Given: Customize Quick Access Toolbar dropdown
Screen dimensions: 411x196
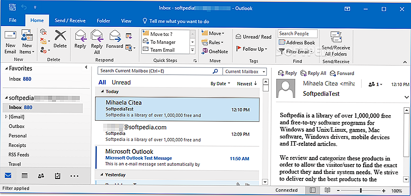Looking at the screenshot, I should click(x=35, y=7).
